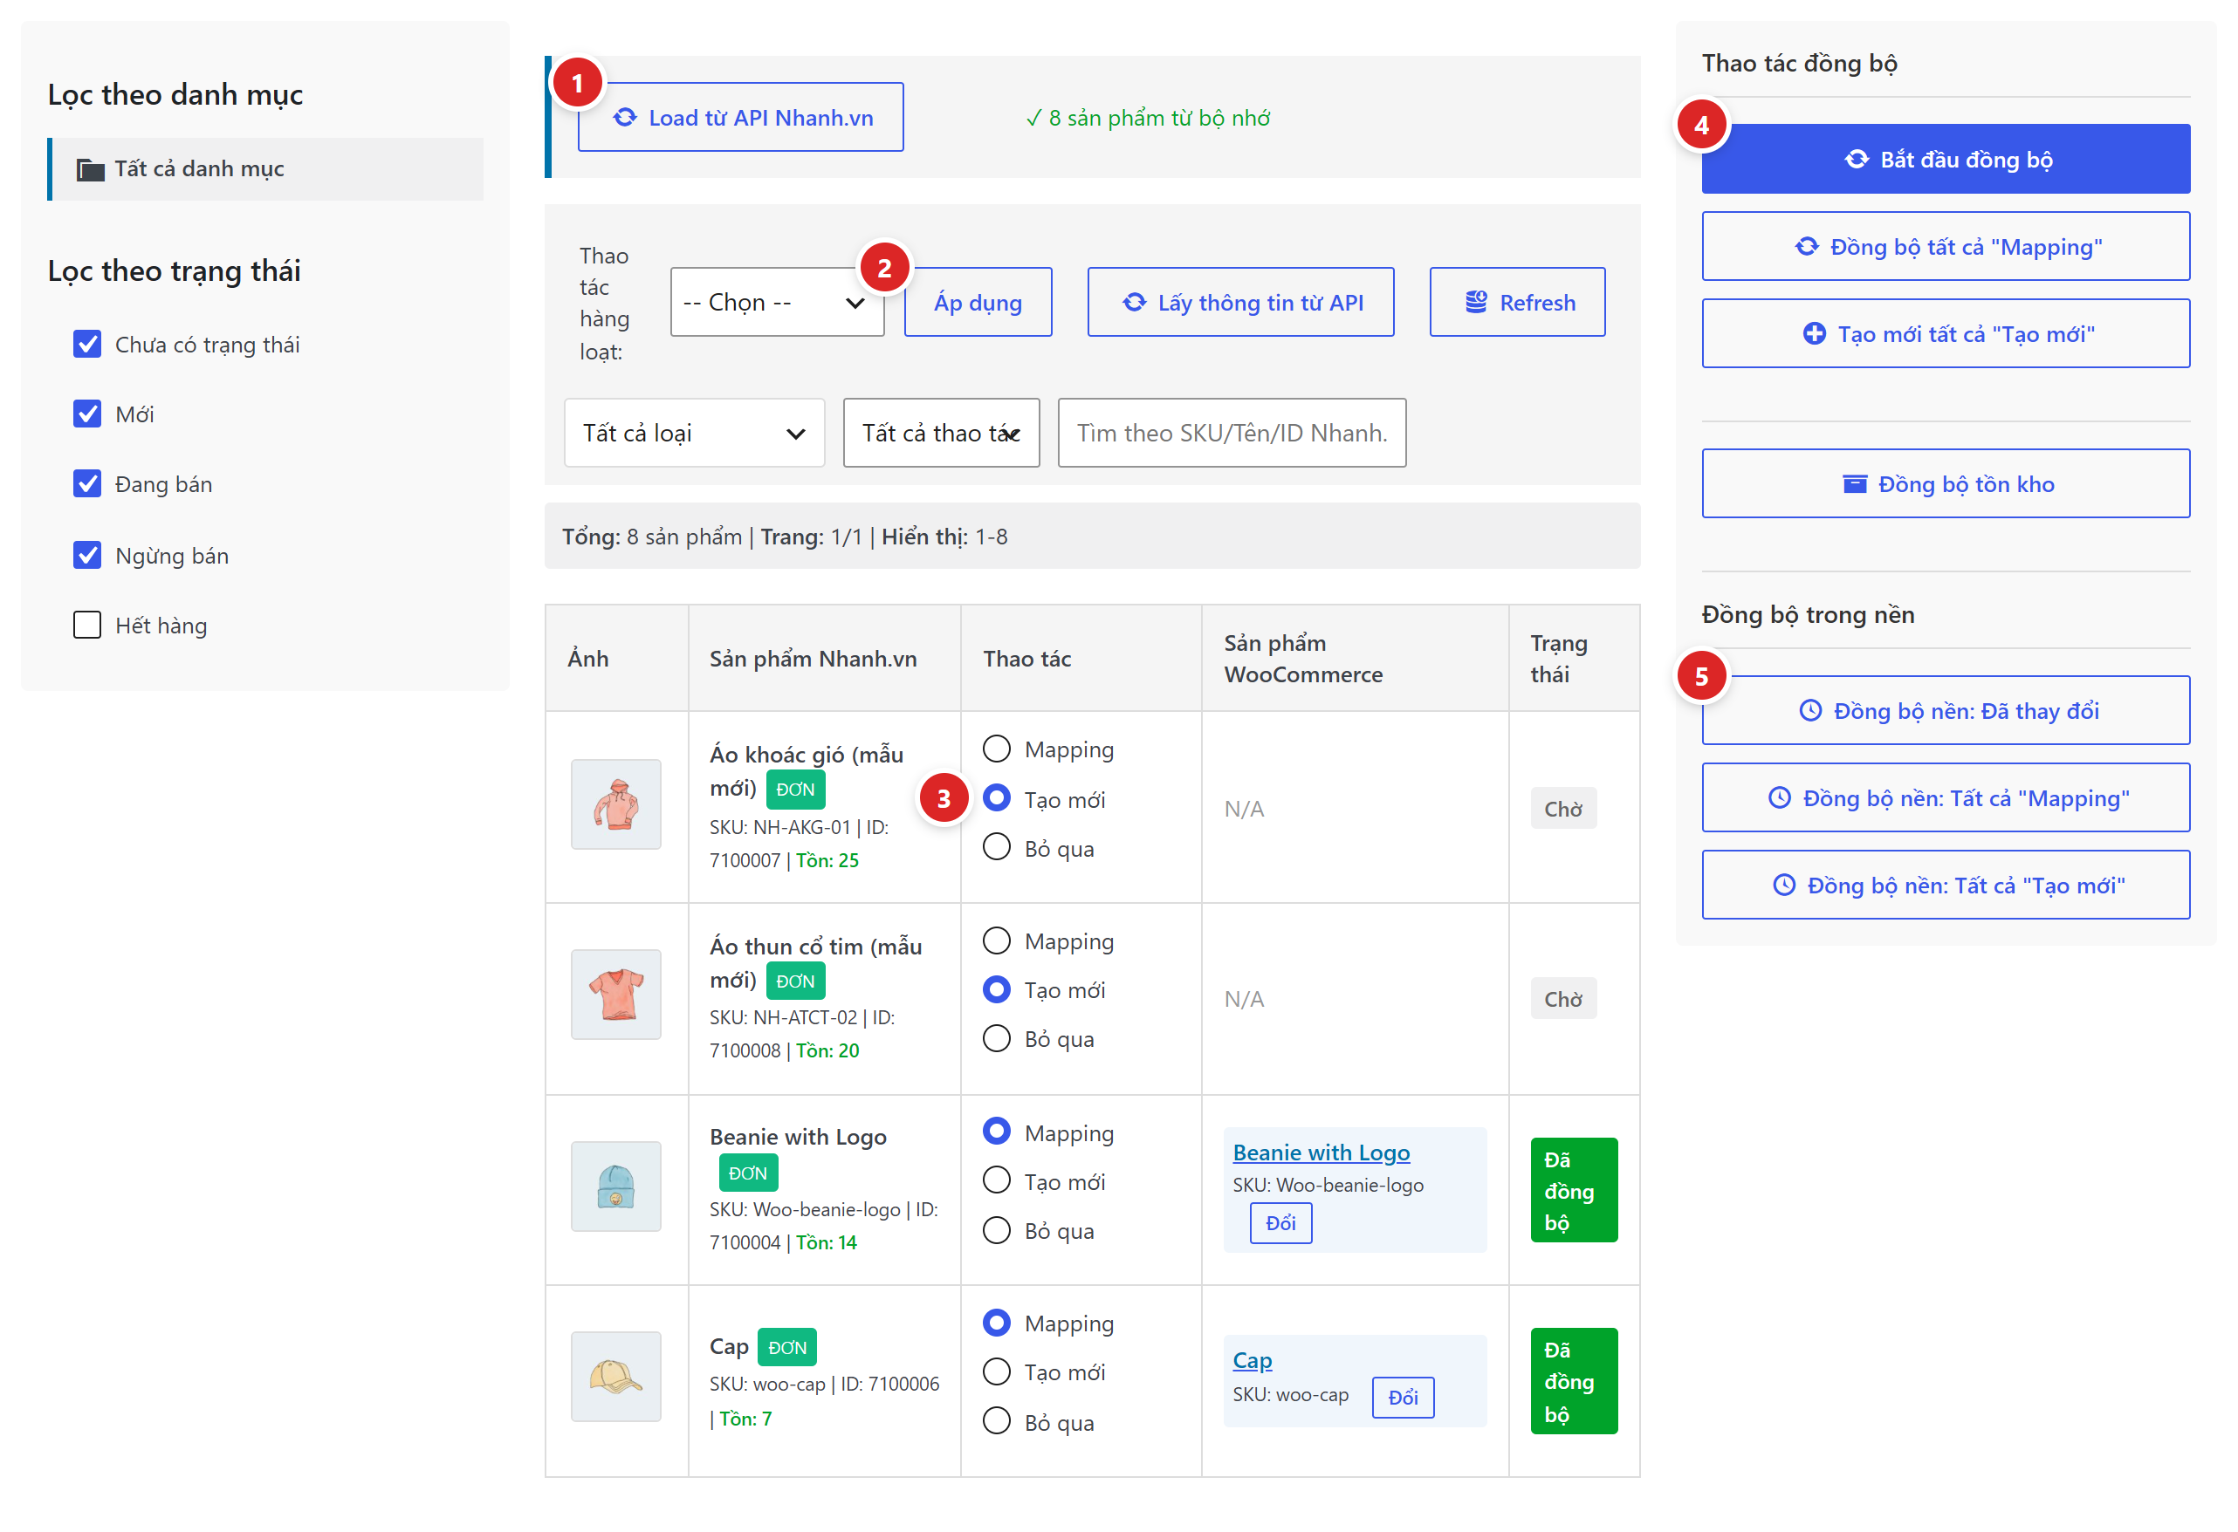Select Mapping for Áo thun cổ tim row
The height and width of the screenshot is (1532, 2238).
coord(997,940)
